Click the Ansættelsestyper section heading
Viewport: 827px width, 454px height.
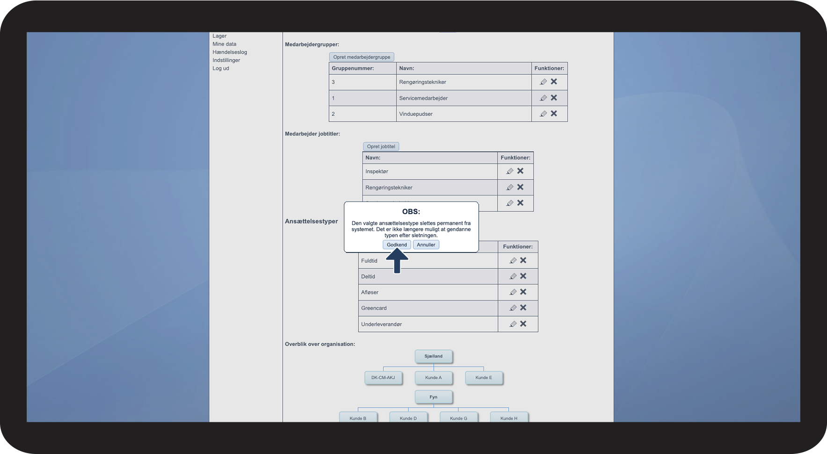[311, 221]
